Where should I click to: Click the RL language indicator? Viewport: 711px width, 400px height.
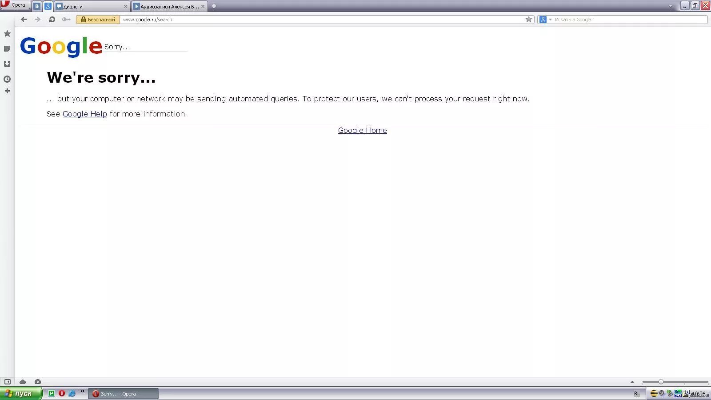pos(637,394)
